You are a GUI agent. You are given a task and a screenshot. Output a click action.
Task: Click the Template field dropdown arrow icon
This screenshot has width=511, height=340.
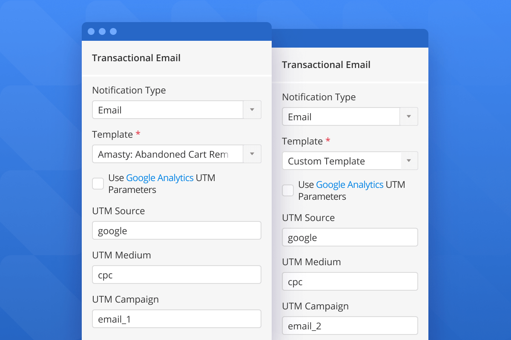point(252,154)
